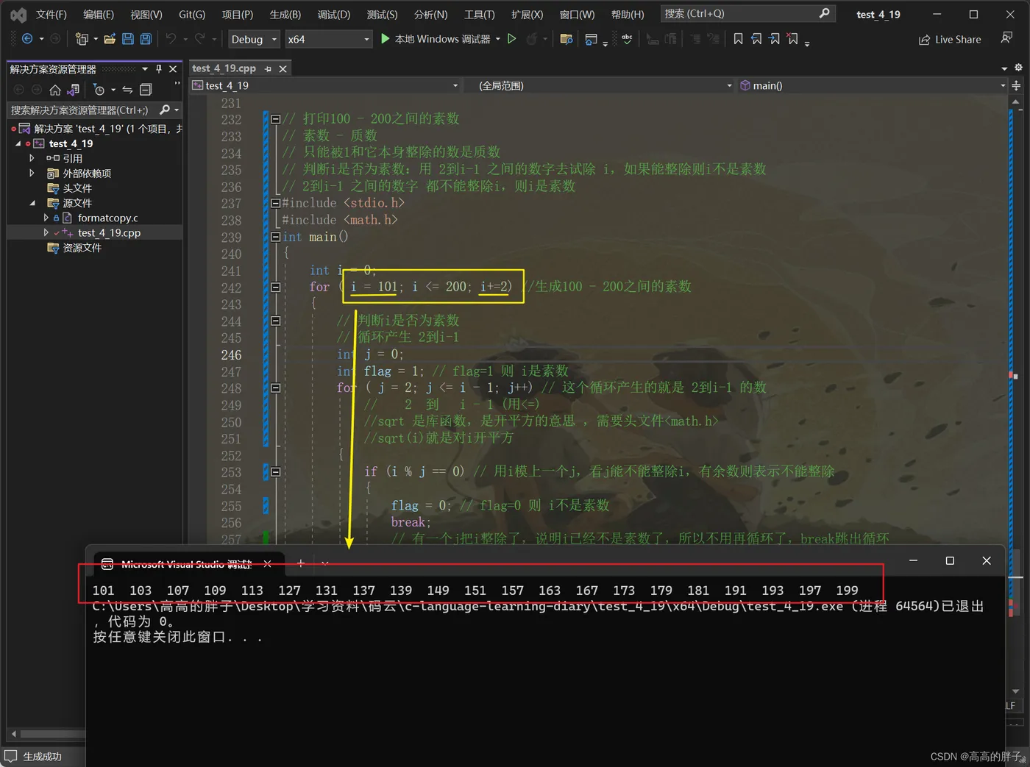This screenshot has height=767, width=1030.
Task: Select formatcopy.c in Solution Explorer
Action: pos(107,218)
